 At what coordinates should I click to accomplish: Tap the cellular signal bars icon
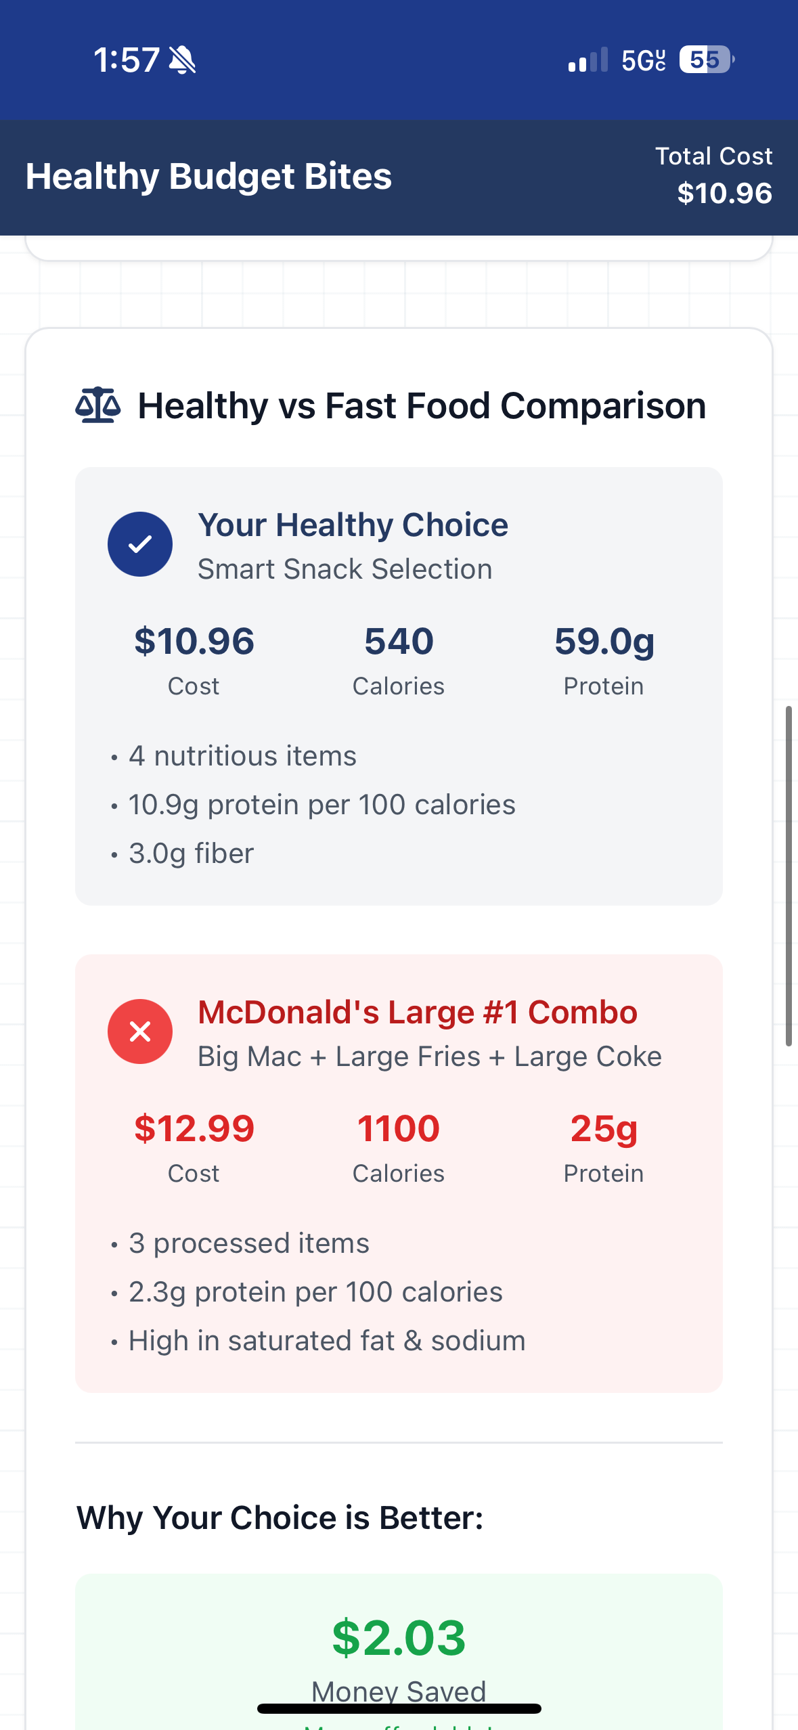588,60
